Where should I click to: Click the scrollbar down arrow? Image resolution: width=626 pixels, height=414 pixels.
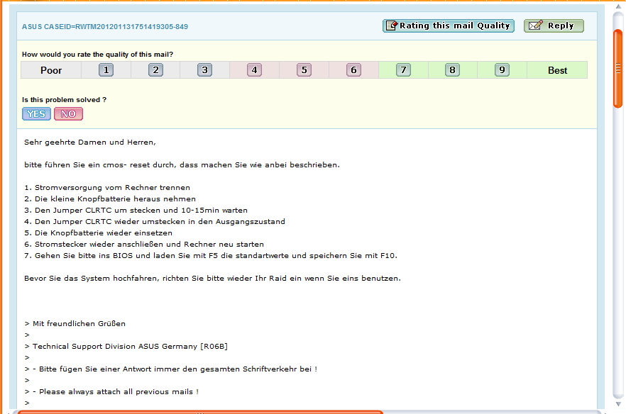[x=618, y=404]
